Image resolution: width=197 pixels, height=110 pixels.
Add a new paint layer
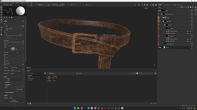click(184, 7)
